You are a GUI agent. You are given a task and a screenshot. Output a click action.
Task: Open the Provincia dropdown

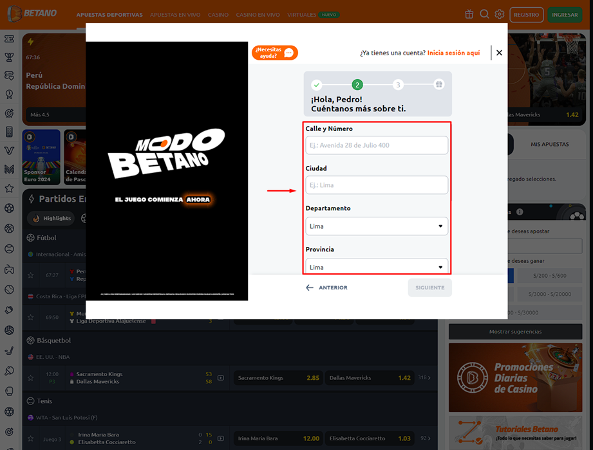click(377, 267)
